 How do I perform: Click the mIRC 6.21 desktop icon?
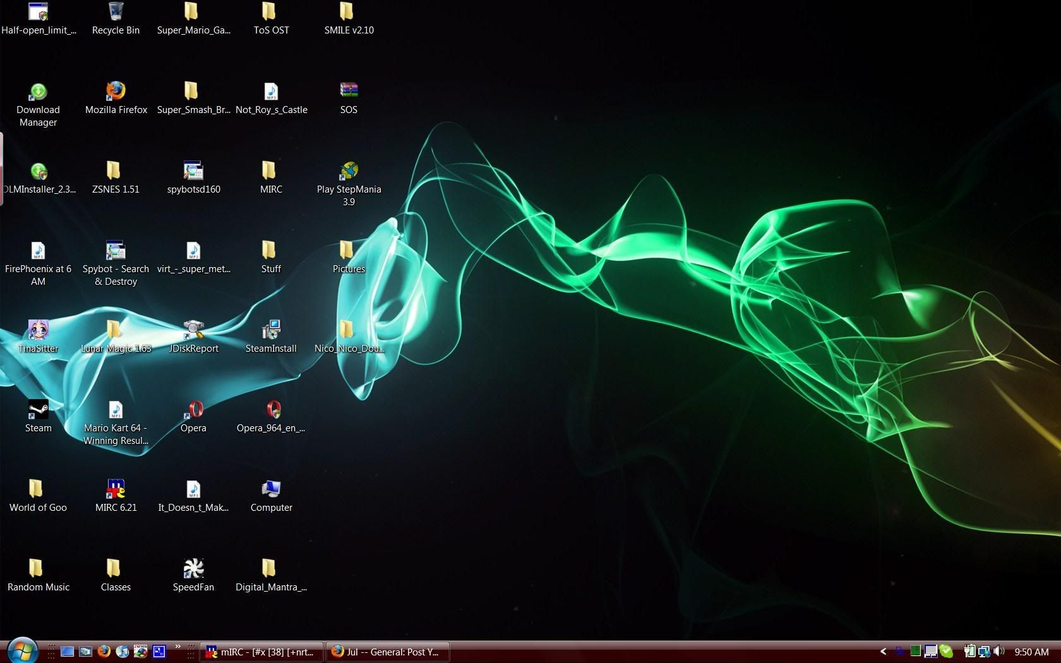tap(116, 489)
